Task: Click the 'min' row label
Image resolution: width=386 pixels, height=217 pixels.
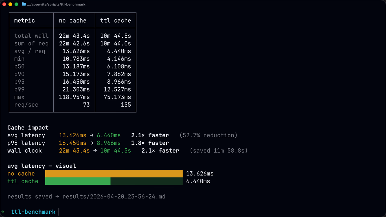Action: pyautogui.click(x=19, y=59)
